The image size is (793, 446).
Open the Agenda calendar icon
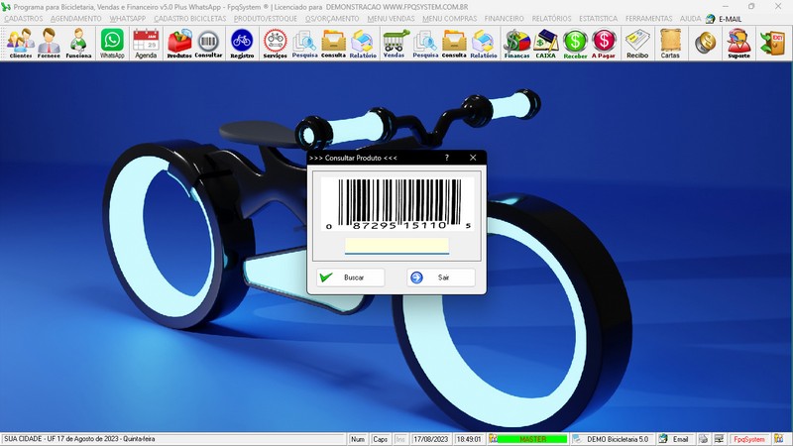(x=146, y=44)
